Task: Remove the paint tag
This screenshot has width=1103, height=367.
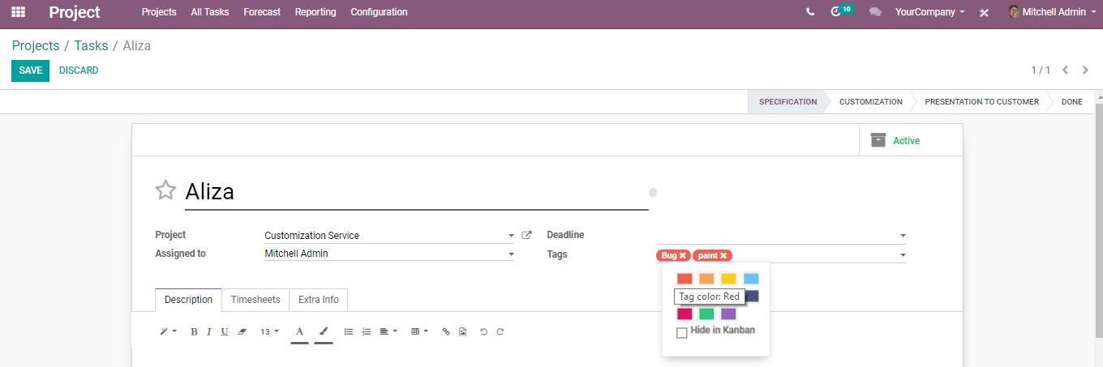Action: [723, 255]
